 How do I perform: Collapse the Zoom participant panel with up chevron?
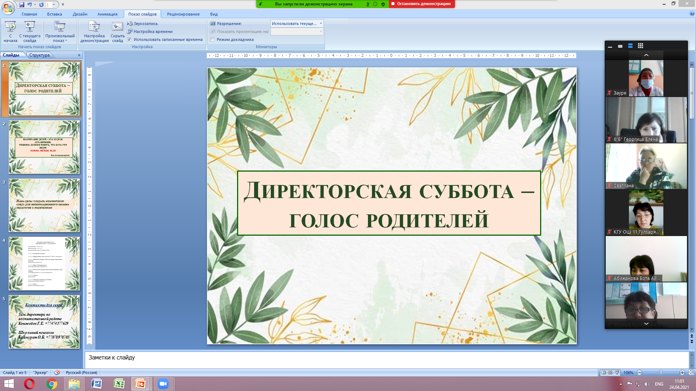pyautogui.click(x=646, y=55)
